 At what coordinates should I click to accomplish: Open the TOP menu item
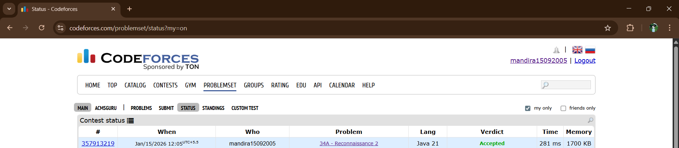point(112,85)
